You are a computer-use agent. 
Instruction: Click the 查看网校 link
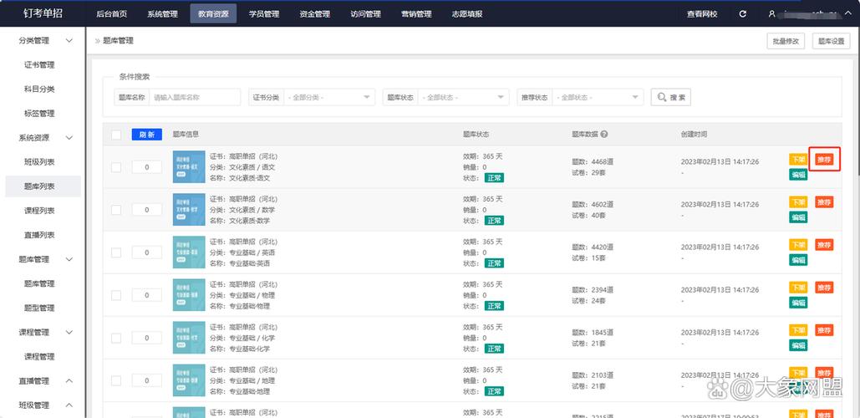point(702,13)
